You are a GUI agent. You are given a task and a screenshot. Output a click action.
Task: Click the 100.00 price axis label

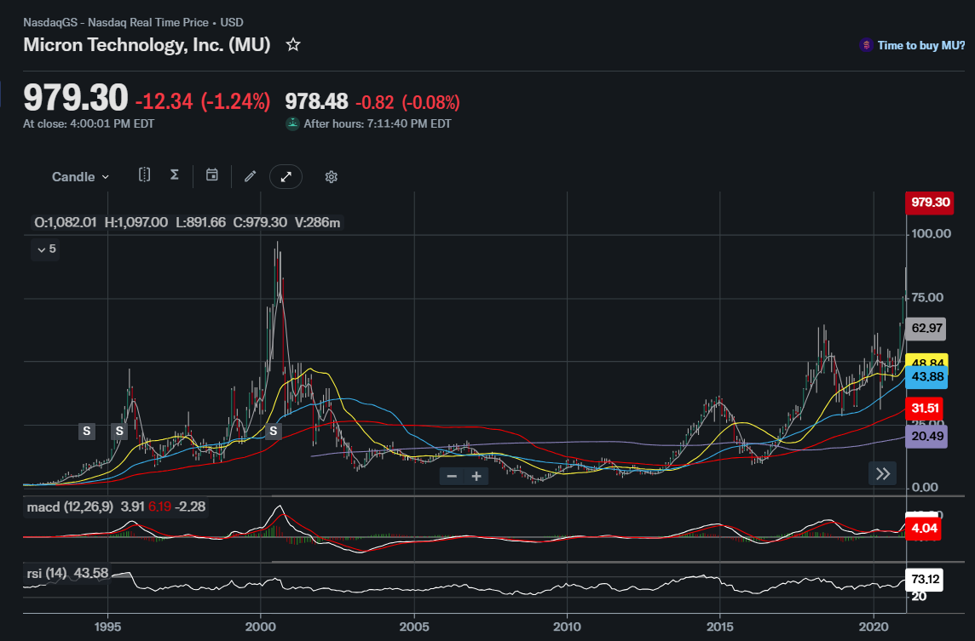pos(931,233)
